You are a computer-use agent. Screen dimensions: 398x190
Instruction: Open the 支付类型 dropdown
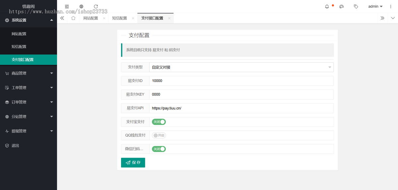point(241,67)
